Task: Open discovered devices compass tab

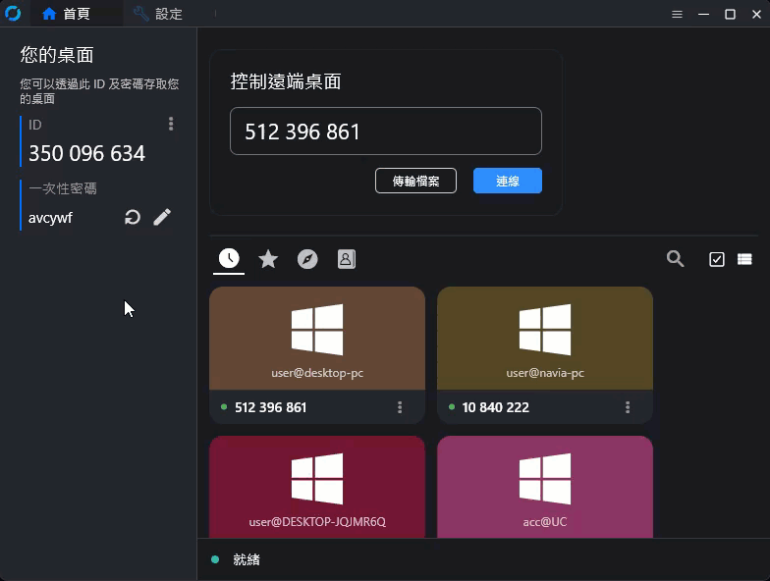Action: click(307, 259)
